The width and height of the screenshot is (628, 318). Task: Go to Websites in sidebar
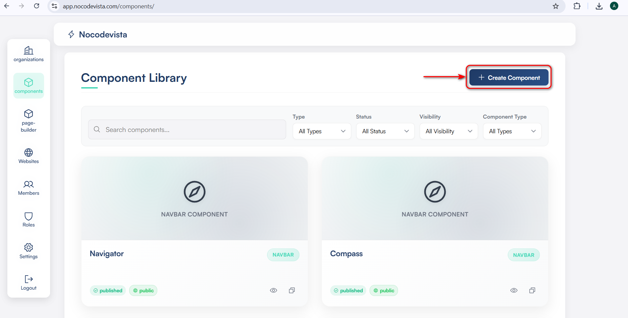click(29, 156)
